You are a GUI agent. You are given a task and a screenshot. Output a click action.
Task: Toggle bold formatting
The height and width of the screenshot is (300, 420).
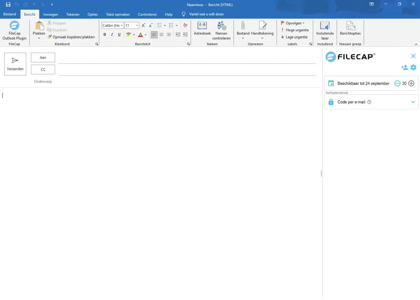[x=105, y=34]
